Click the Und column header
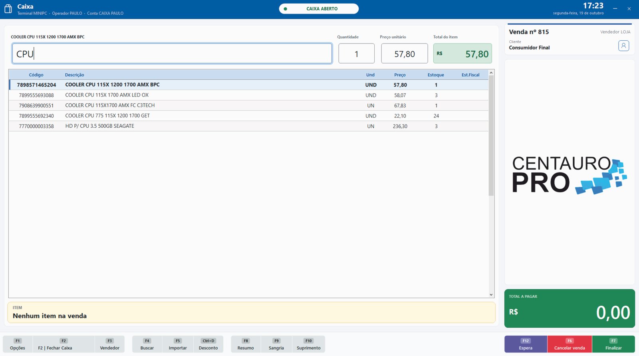 pos(371,75)
